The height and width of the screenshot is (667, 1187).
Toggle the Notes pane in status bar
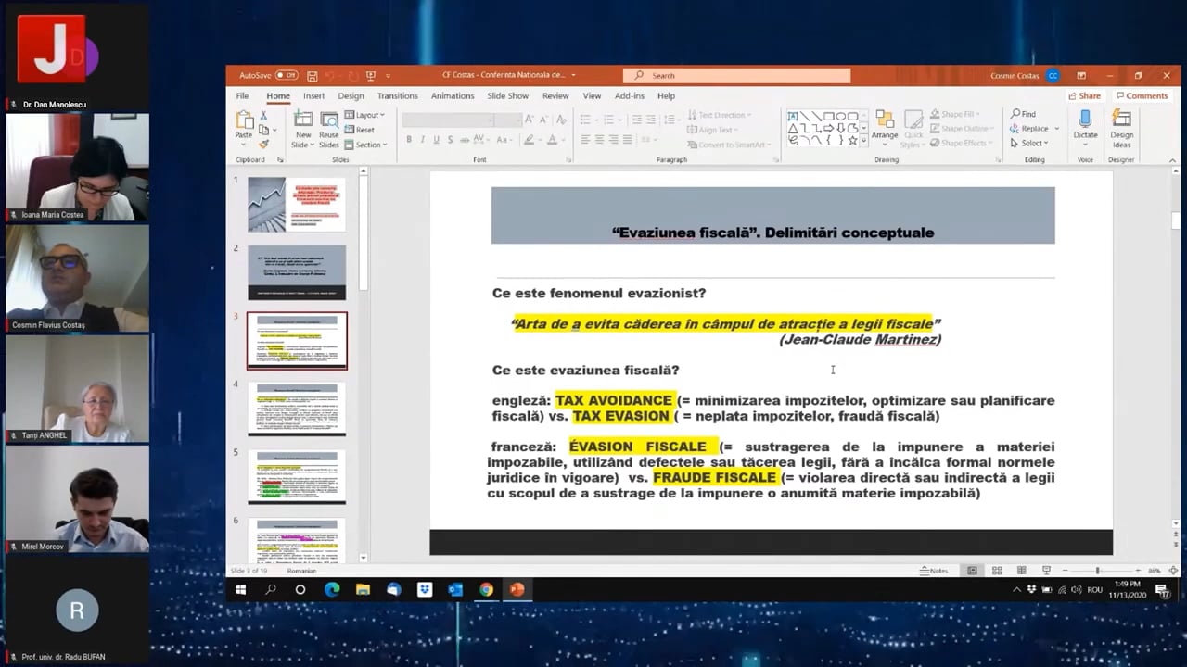pos(934,571)
